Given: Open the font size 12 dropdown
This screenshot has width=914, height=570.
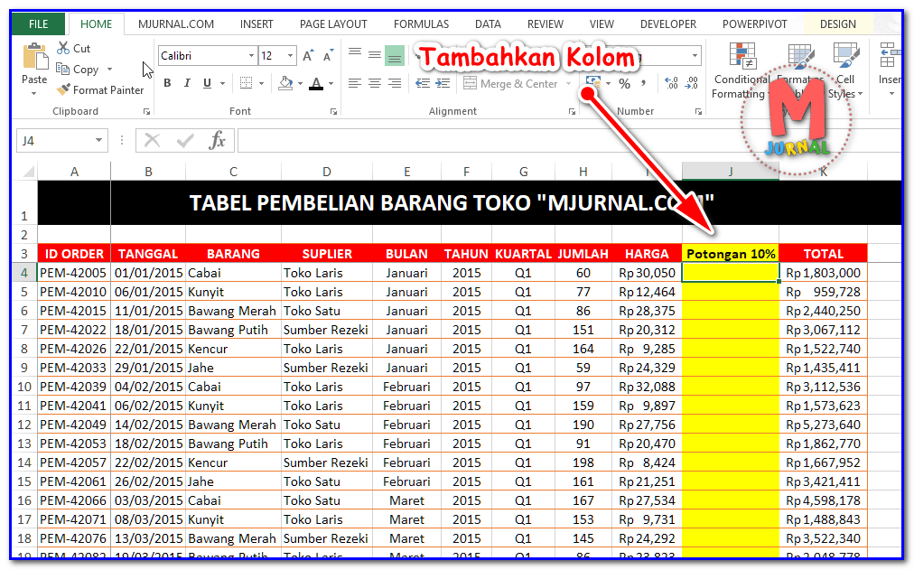Looking at the screenshot, I should 290,56.
